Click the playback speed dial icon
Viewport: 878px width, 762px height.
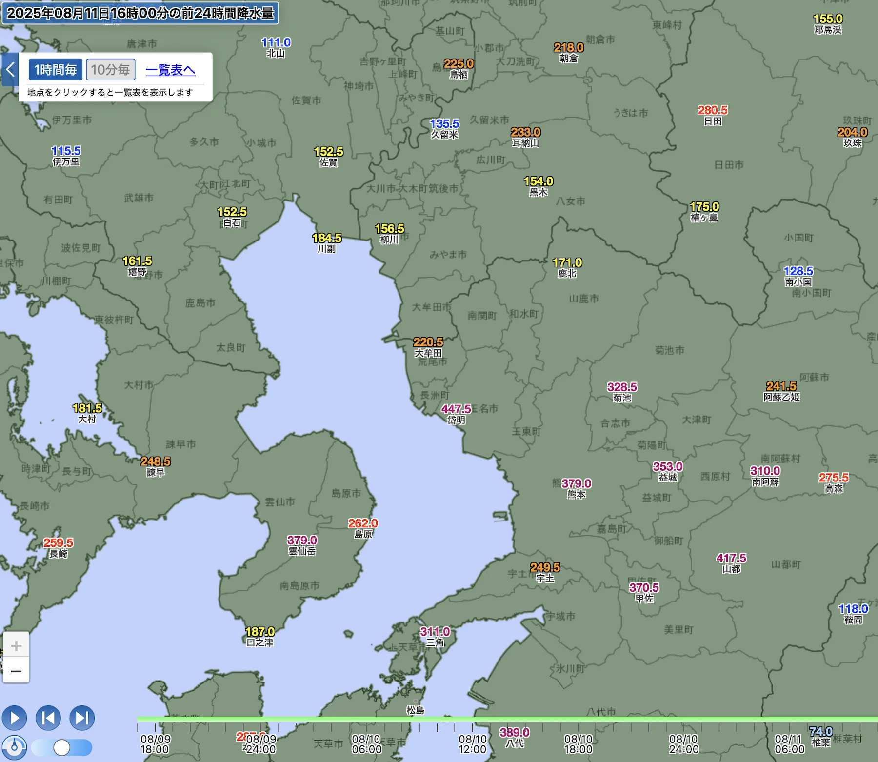tap(14, 747)
